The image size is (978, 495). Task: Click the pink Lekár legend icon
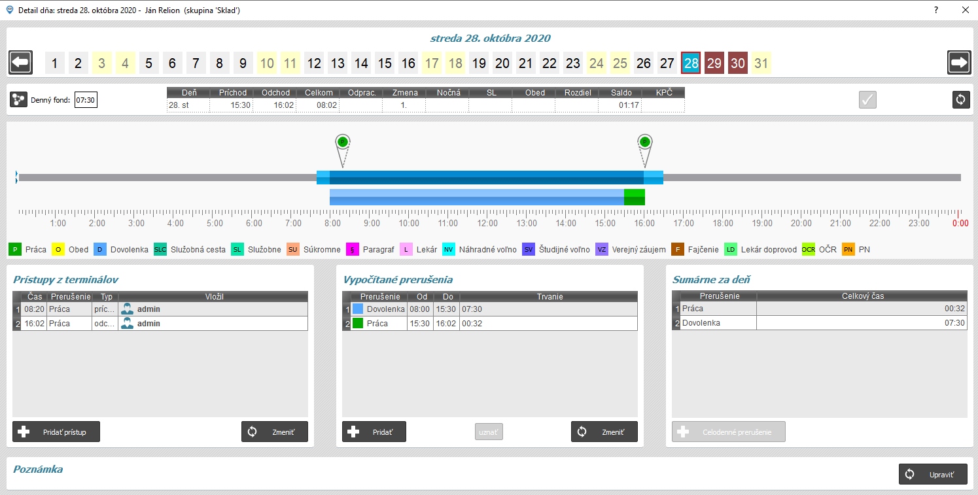[x=406, y=249]
